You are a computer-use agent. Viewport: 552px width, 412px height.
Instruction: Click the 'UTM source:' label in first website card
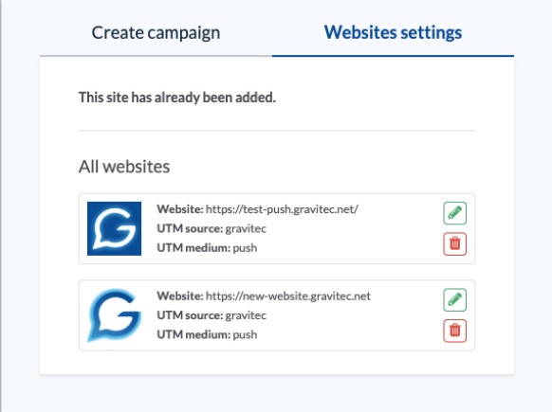click(190, 229)
